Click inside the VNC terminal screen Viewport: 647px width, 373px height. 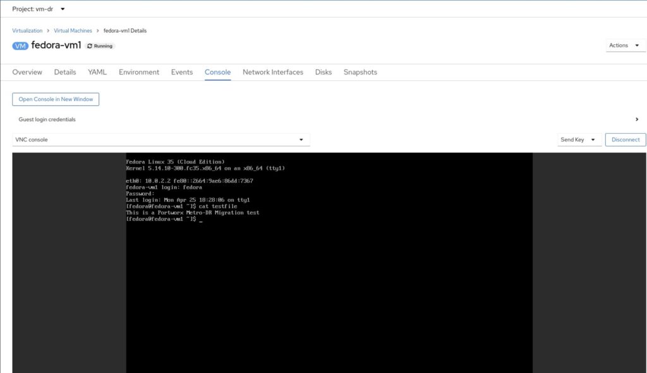(x=329, y=284)
